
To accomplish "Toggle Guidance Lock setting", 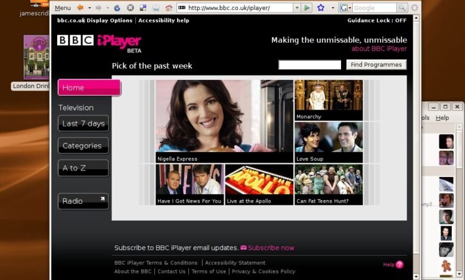I will point(377,20).
